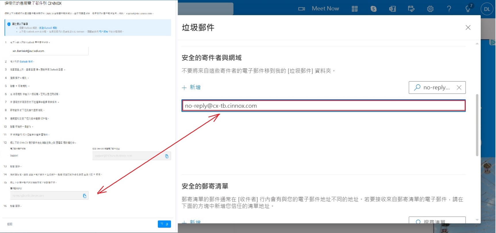The width and height of the screenshot is (496, 233).
Task: Open the QR code icon in header
Action: tap(355, 9)
